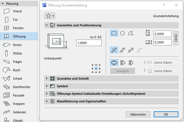This screenshot has height=122, width=184.
Task: Select the circular opening shape
Action: coord(122,33)
